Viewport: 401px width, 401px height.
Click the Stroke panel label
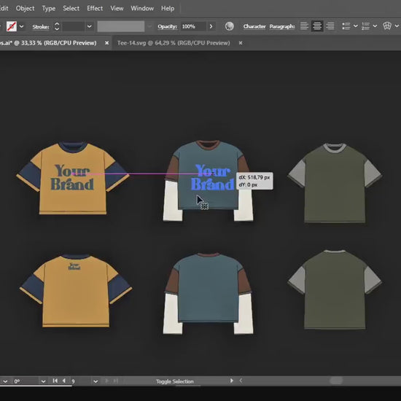point(41,26)
